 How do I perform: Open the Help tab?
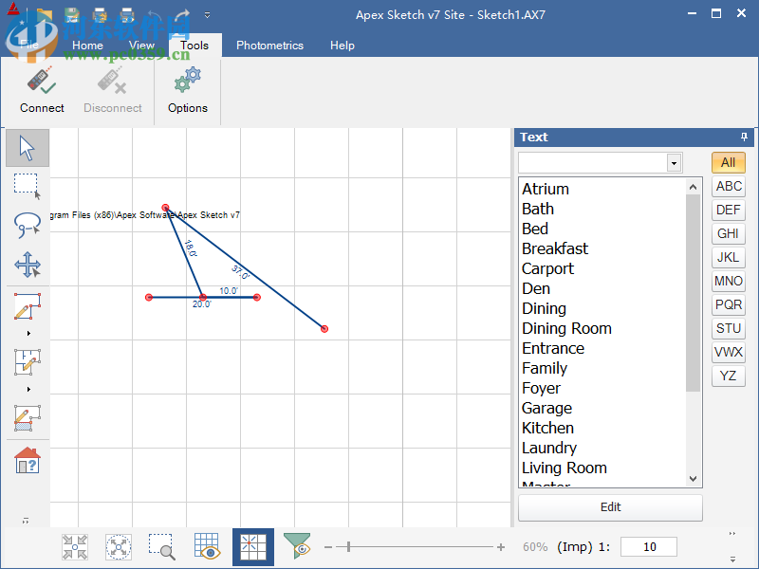[x=342, y=46]
